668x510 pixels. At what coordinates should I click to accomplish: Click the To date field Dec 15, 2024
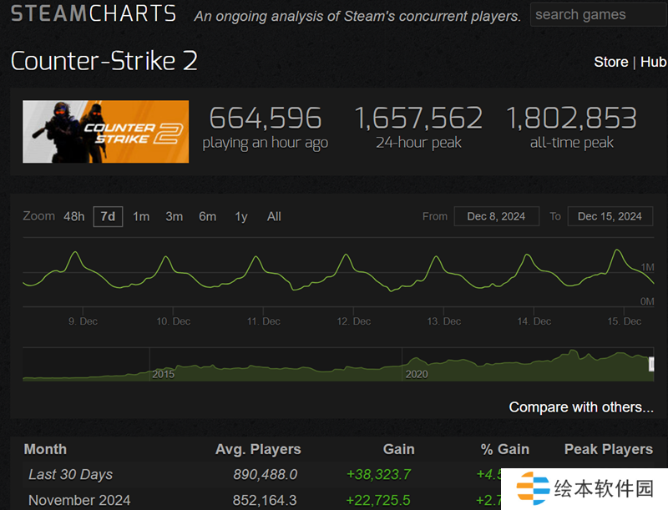(610, 216)
